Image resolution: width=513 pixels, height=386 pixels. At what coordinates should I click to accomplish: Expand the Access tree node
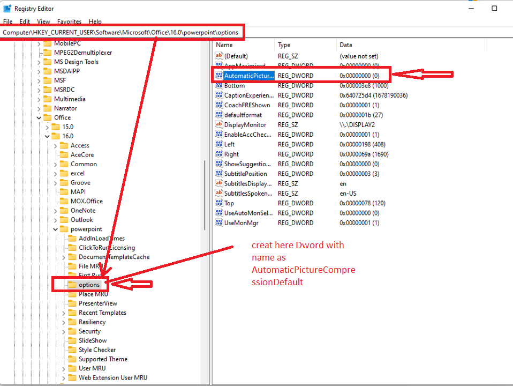tap(55, 146)
